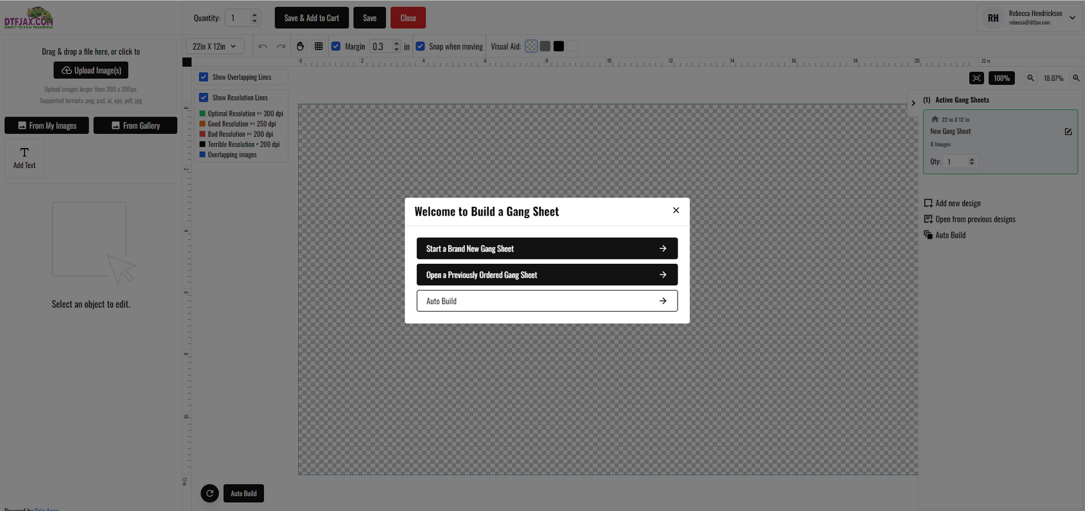This screenshot has height=511, width=1085.
Task: Collapse the Active Gang Sheets panel
Action: (x=913, y=103)
